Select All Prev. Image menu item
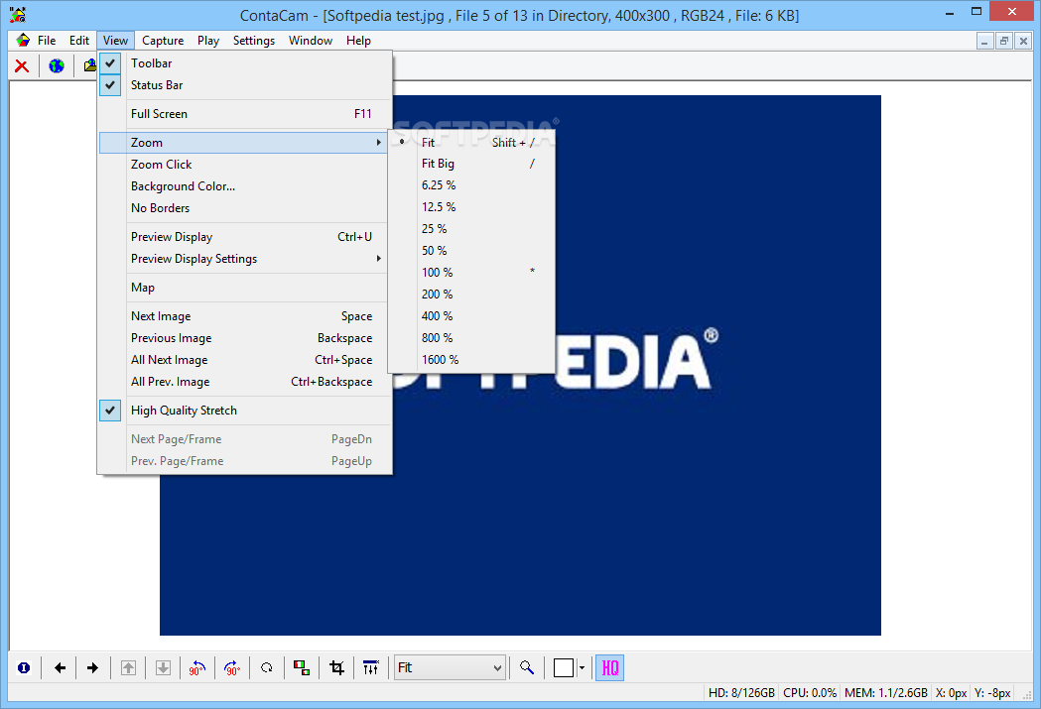The height and width of the screenshot is (709, 1041). point(246,382)
